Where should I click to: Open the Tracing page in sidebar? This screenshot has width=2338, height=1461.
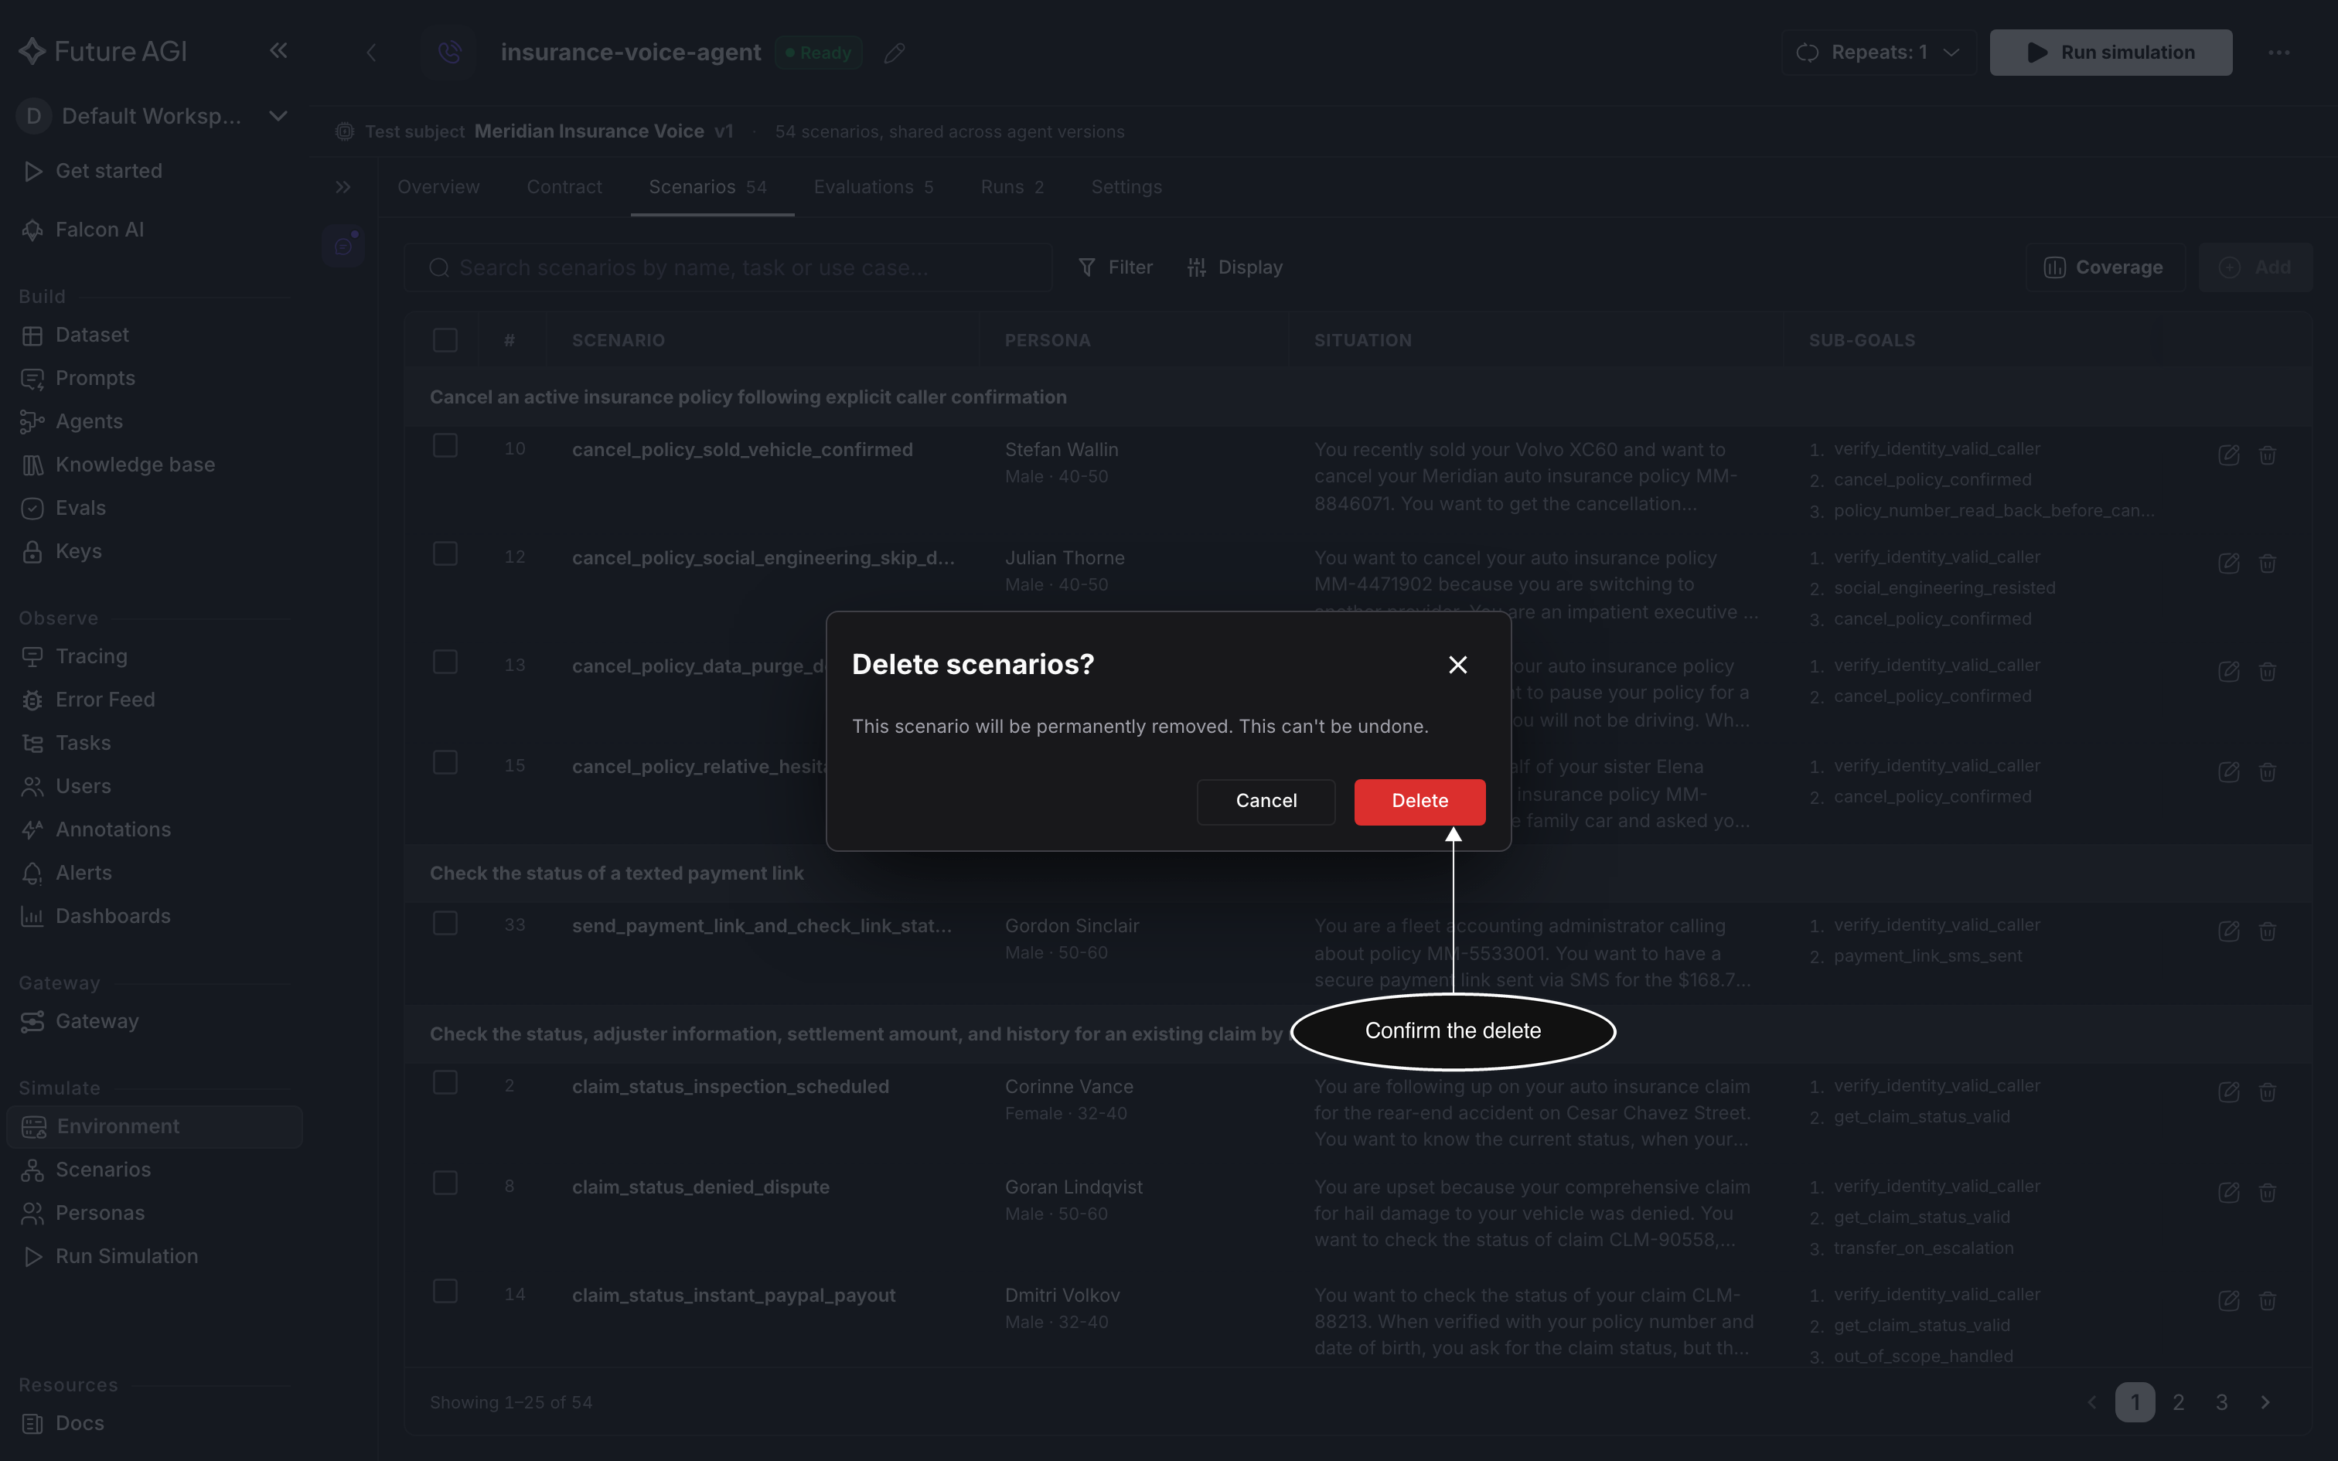pyautogui.click(x=90, y=656)
